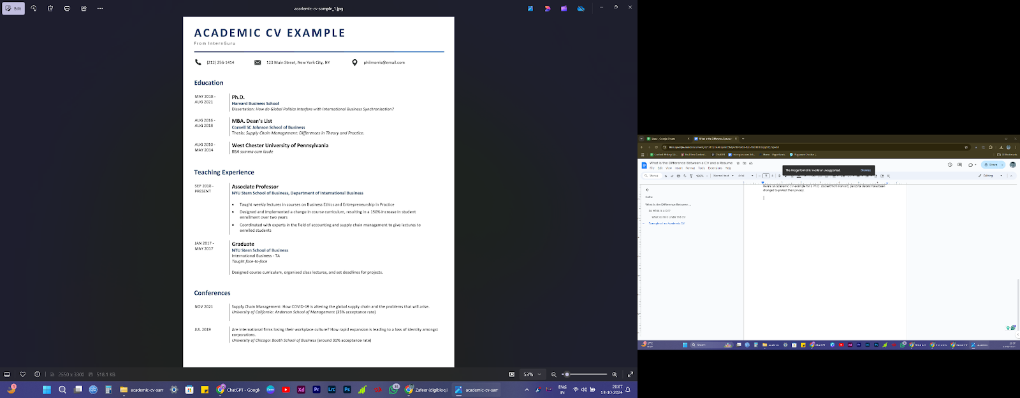Screen dimensions: 1020x398
Task: Click the zoom slider handle in Photos
Action: tap(567, 374)
